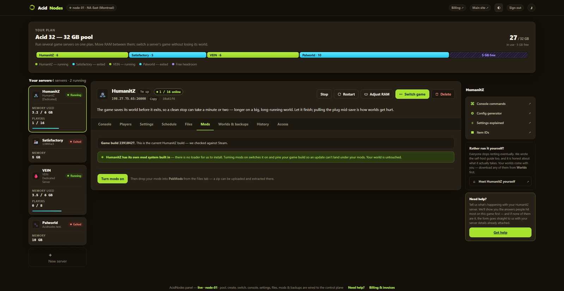Click the 198.27.75.65:26000 address text
The height and width of the screenshot is (291, 564).
129,99
